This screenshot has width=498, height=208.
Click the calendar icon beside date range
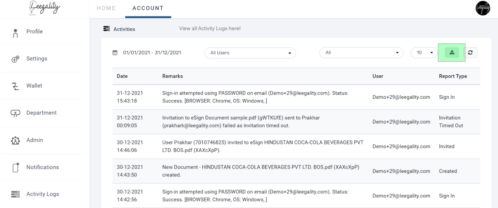pyautogui.click(x=115, y=53)
